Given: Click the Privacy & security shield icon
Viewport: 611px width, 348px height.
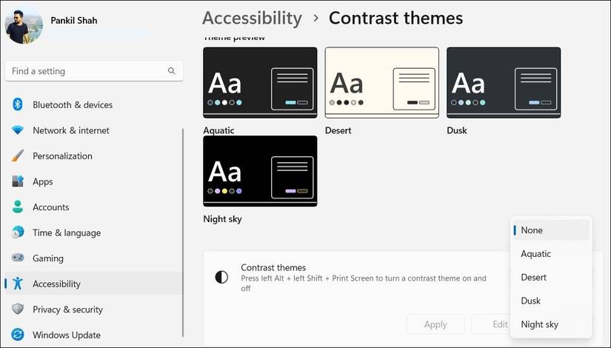Looking at the screenshot, I should pyautogui.click(x=18, y=309).
